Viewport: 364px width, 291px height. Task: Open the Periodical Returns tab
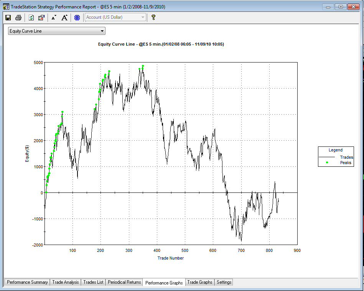[124, 282]
